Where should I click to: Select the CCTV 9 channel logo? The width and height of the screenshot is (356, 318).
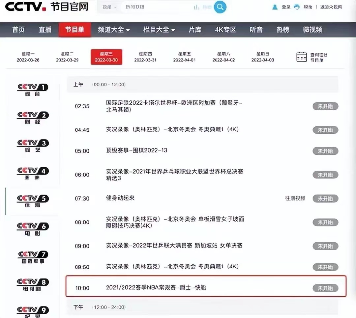[32, 312]
